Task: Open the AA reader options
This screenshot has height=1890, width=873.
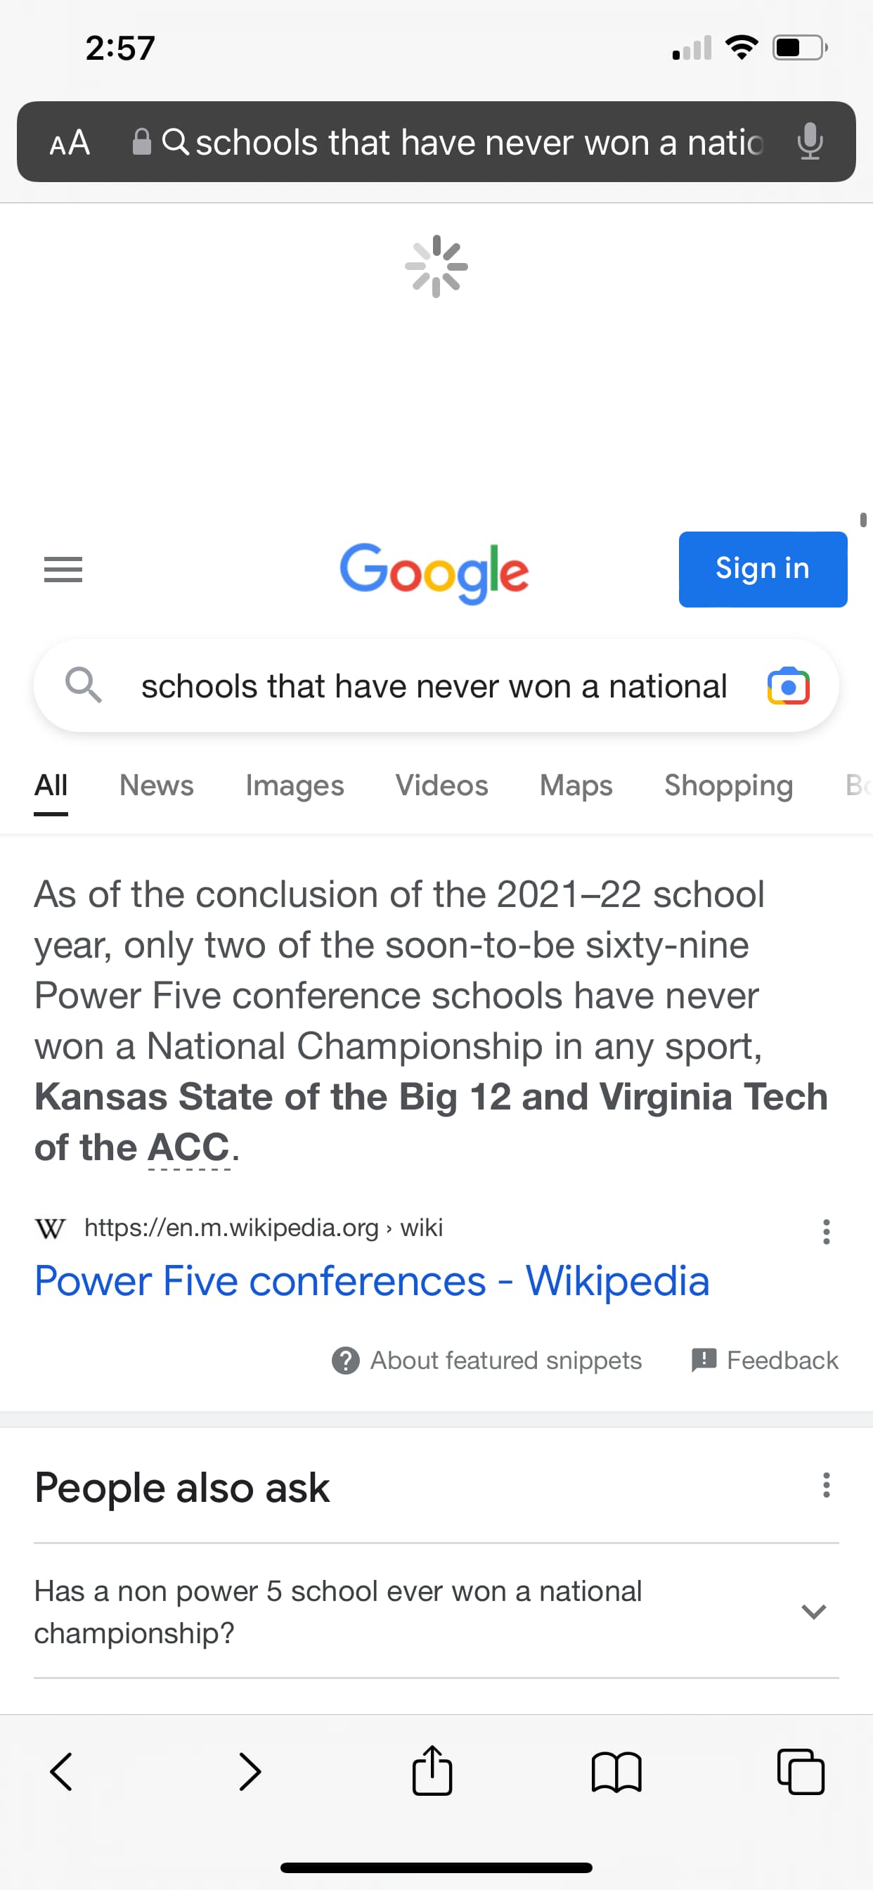Action: click(70, 142)
